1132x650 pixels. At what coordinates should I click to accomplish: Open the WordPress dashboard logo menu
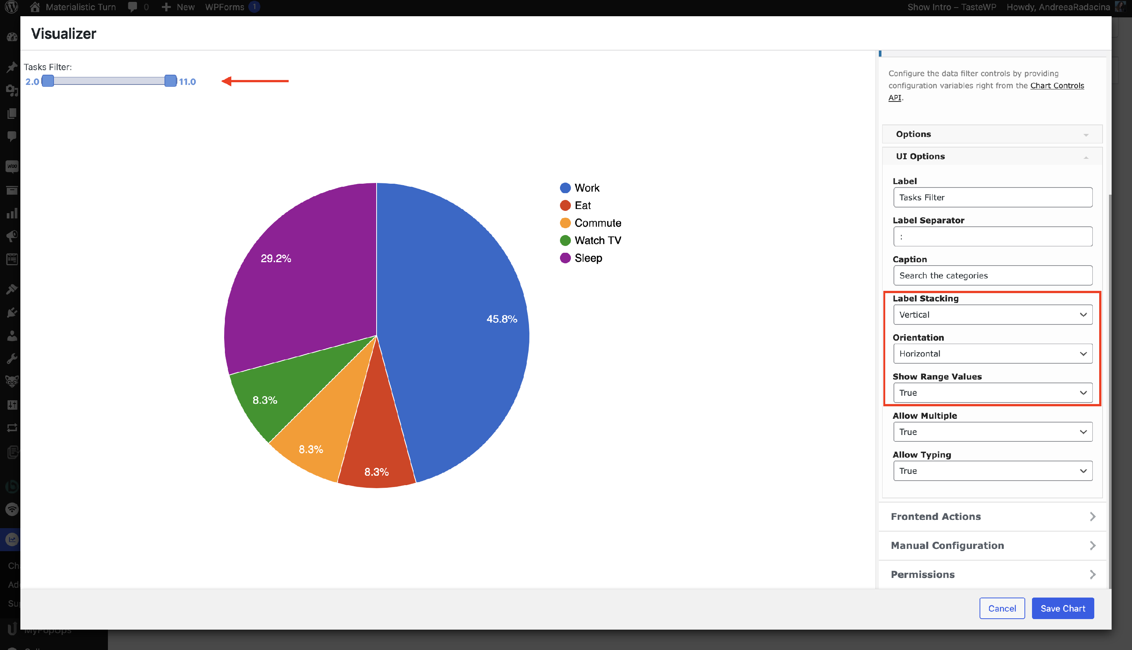(11, 7)
